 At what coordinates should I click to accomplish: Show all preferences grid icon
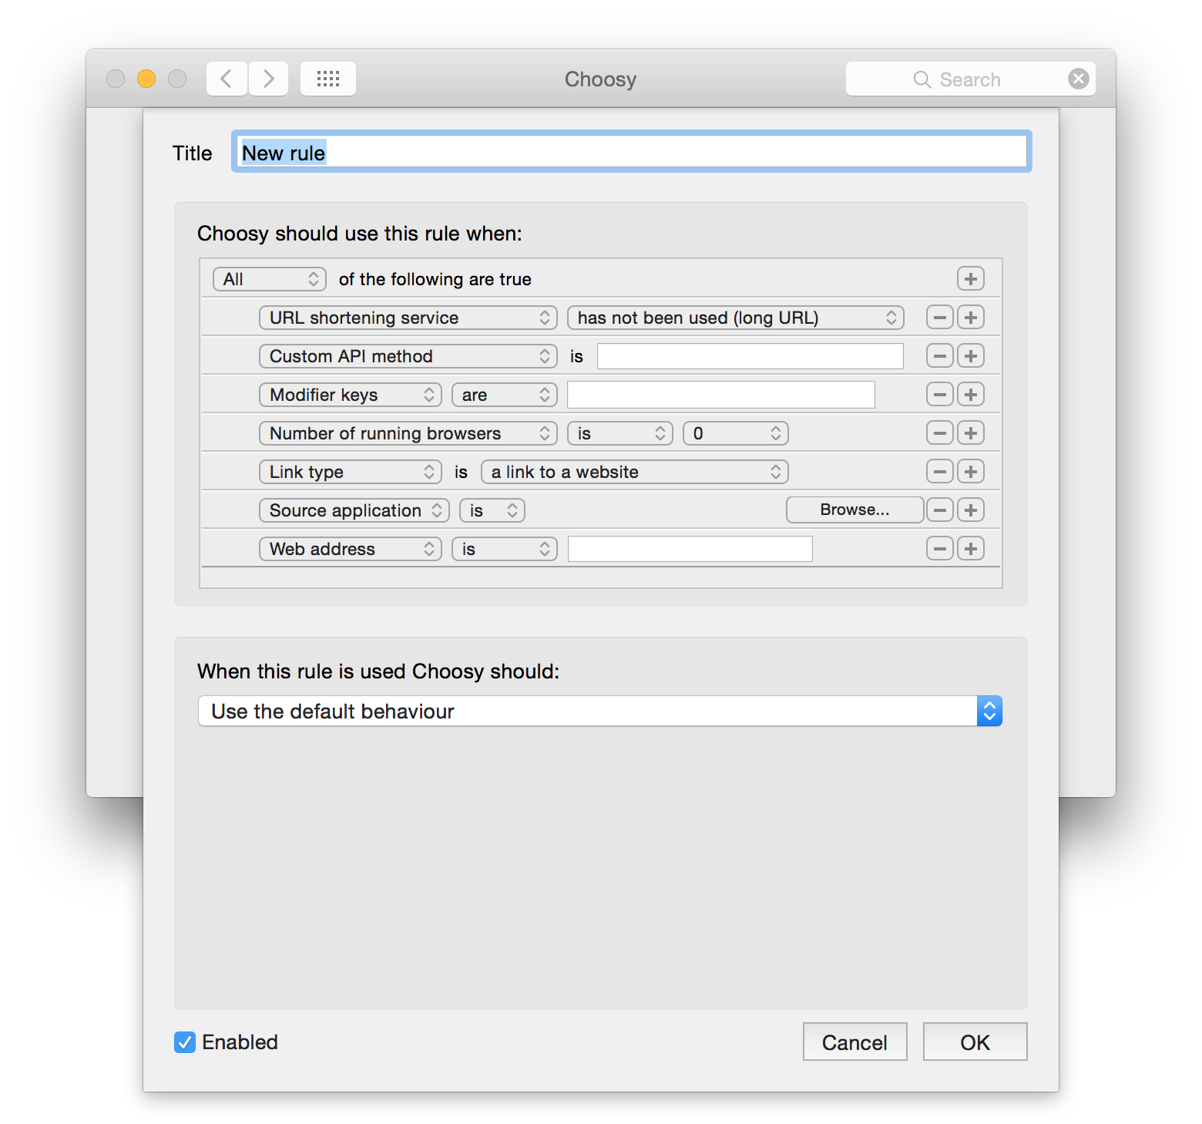tap(328, 79)
